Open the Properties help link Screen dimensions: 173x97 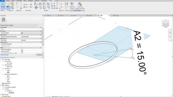(4, 55)
